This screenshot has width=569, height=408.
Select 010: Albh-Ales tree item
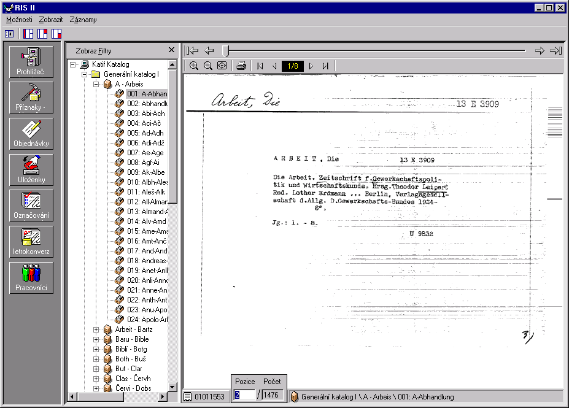pyautogui.click(x=147, y=182)
